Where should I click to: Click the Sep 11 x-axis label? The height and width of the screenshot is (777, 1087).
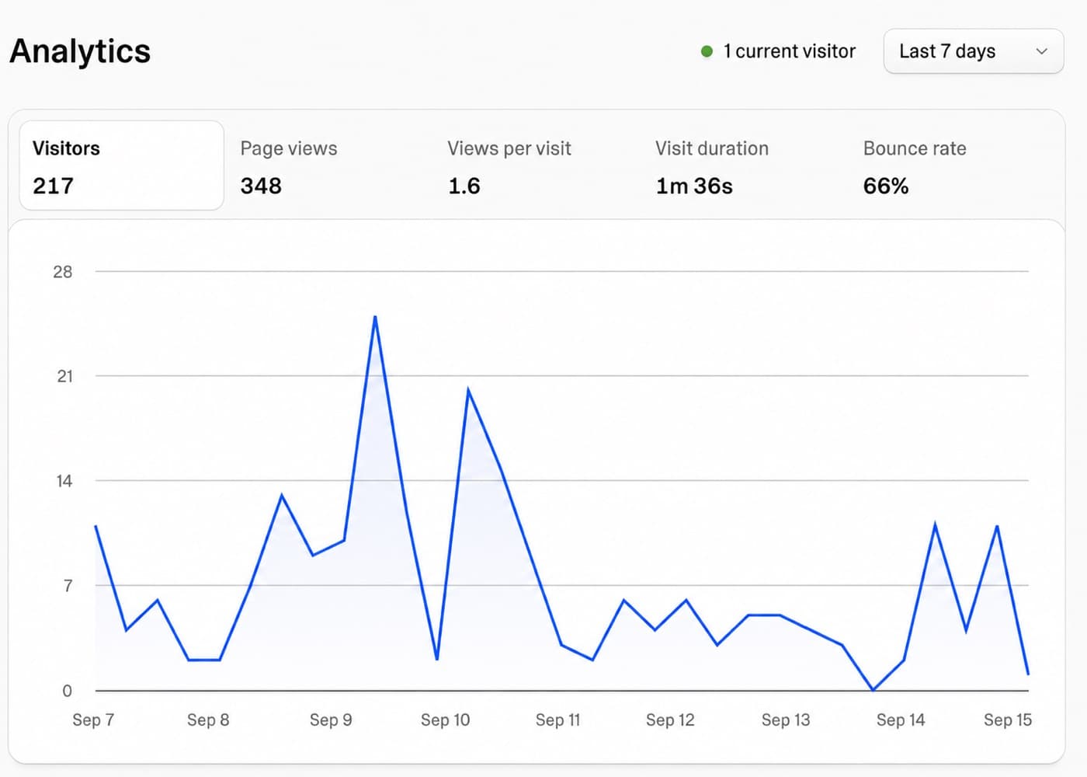click(557, 720)
